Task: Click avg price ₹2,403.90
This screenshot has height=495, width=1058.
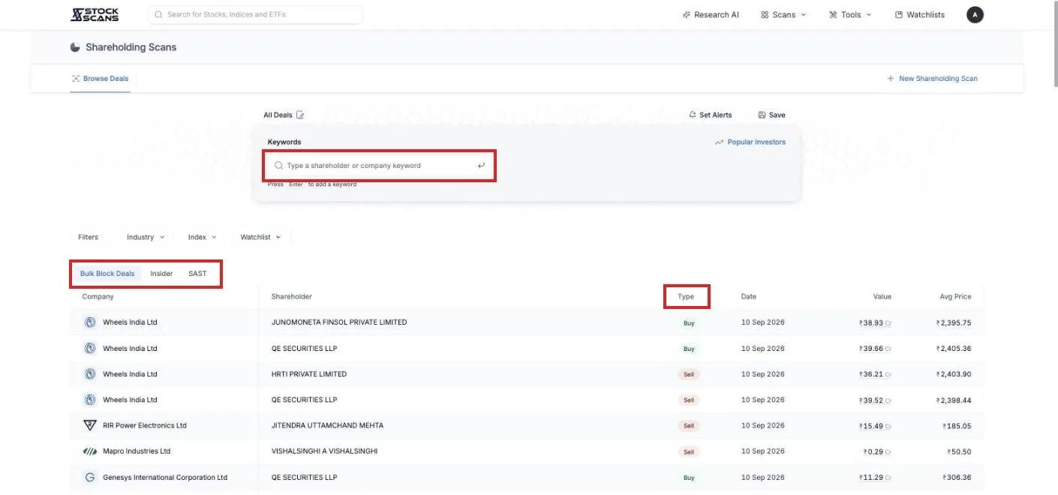Action: pos(954,374)
